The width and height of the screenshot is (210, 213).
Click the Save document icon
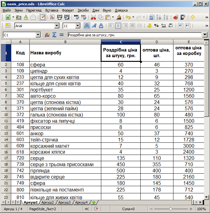click(x=26, y=17)
